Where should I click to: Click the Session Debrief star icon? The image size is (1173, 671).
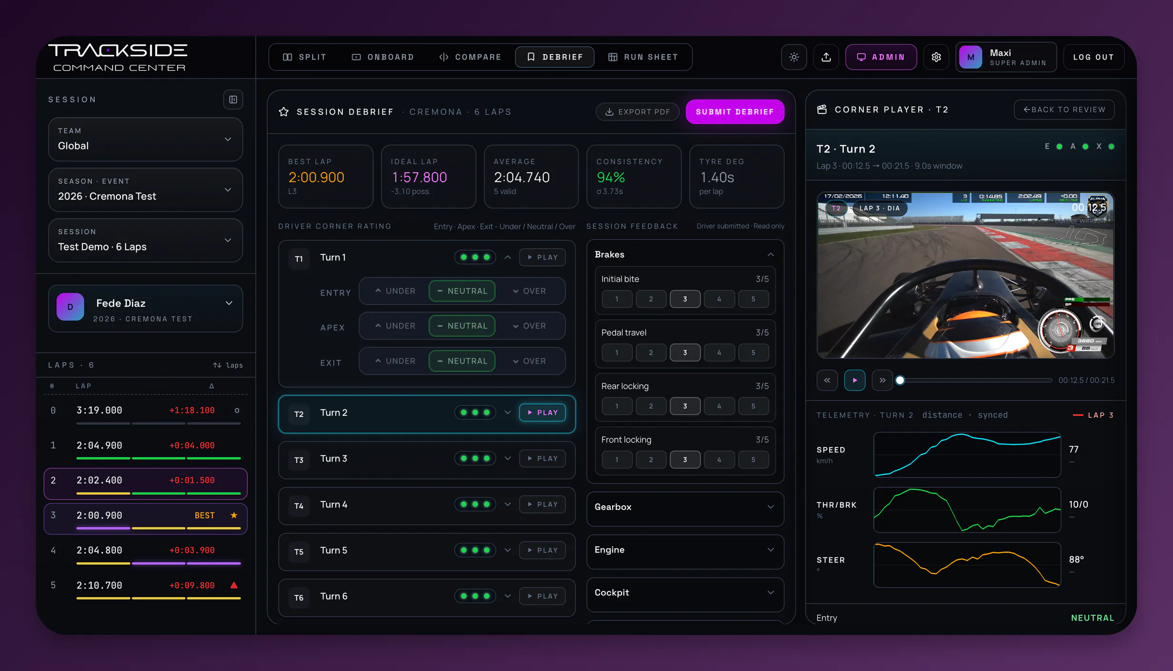point(284,112)
